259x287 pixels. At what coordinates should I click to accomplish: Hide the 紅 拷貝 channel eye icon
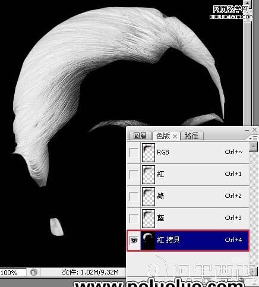pos(134,240)
